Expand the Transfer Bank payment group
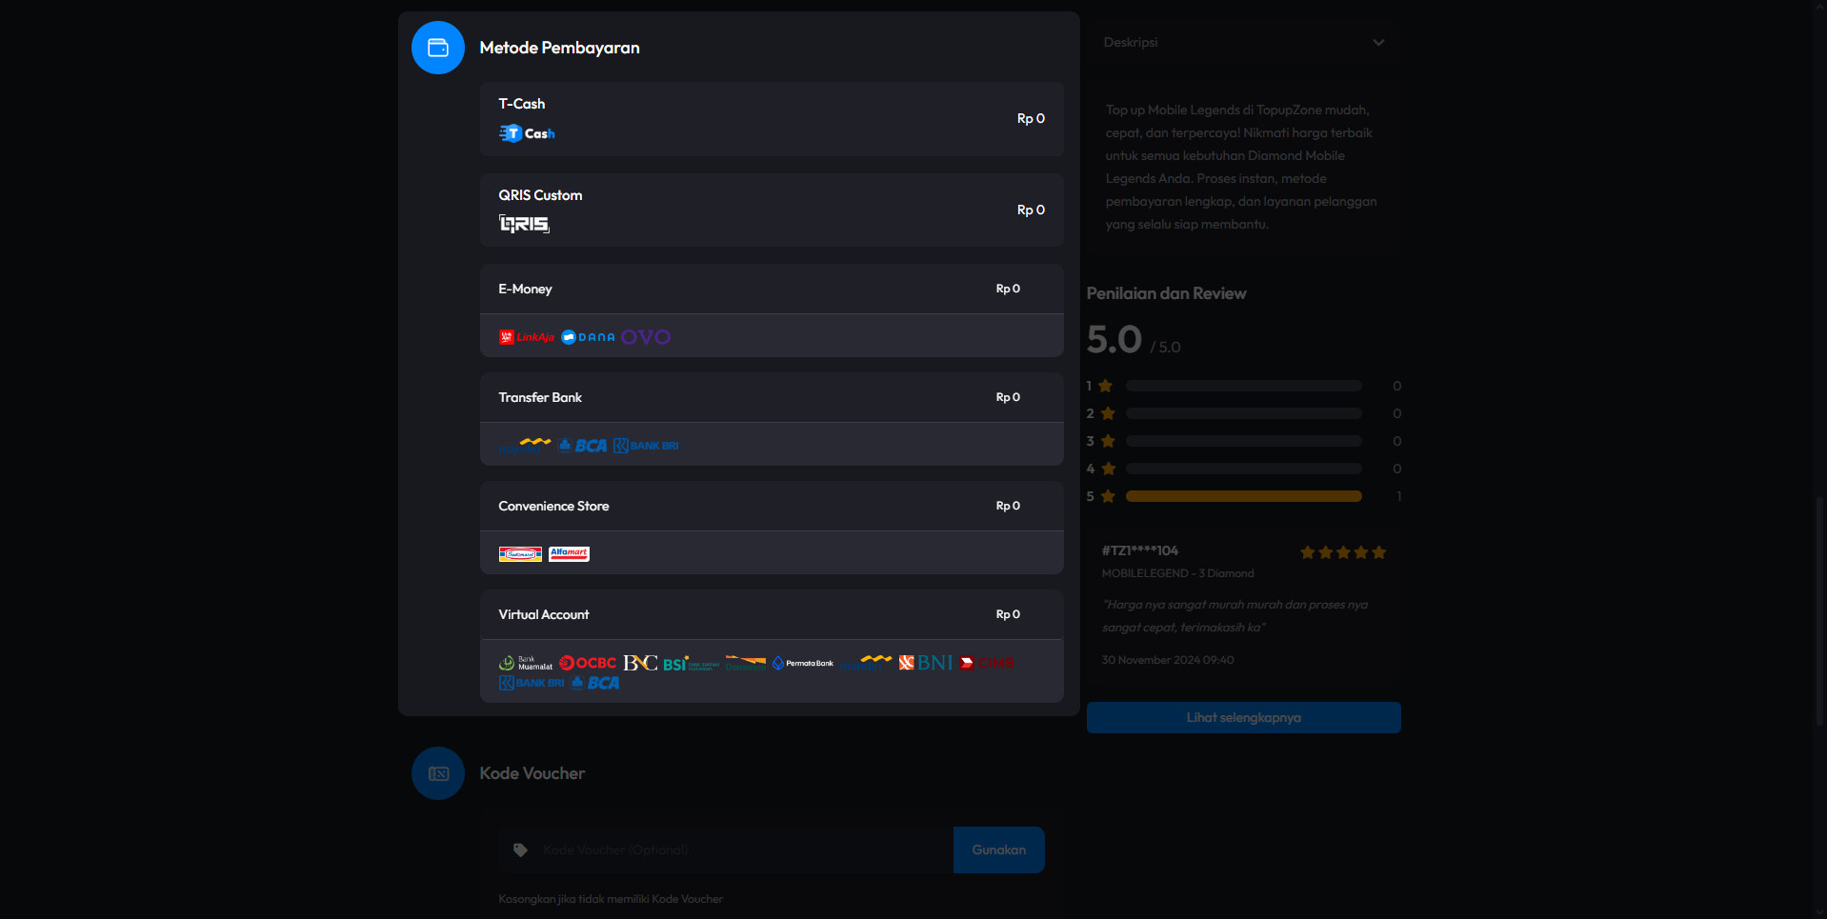This screenshot has height=919, width=1827. pyautogui.click(x=772, y=397)
